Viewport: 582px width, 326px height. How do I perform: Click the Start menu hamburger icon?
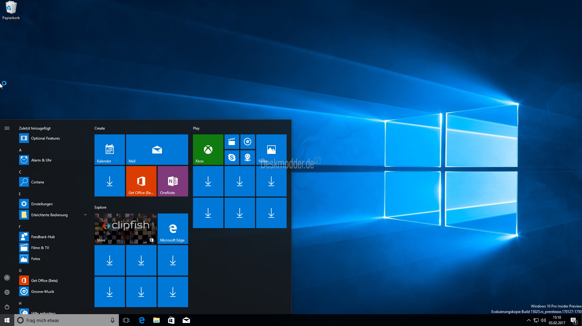(x=7, y=128)
